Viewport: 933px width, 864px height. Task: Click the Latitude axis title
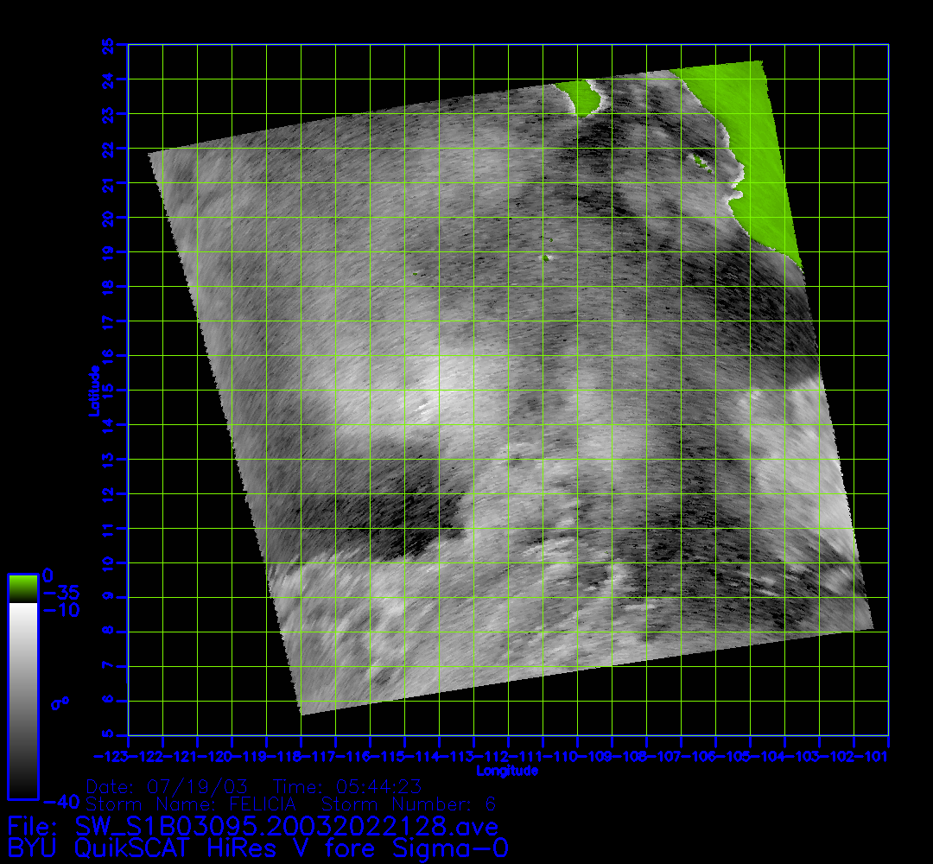tap(93, 390)
